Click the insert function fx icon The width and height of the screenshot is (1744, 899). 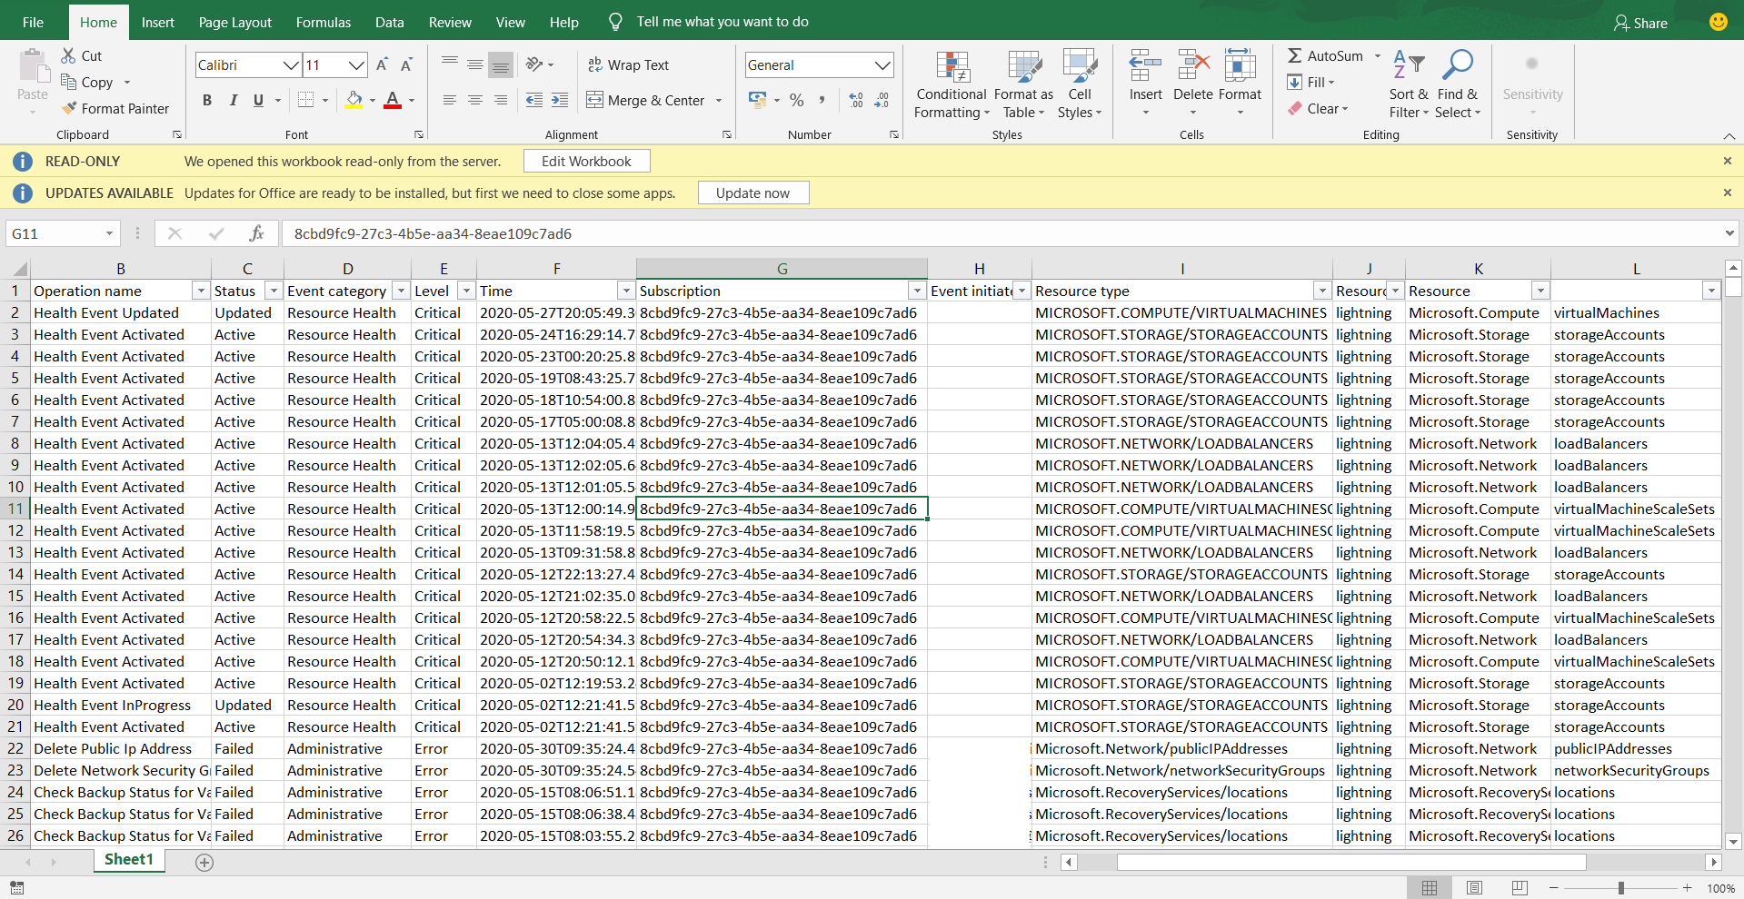pos(256,233)
